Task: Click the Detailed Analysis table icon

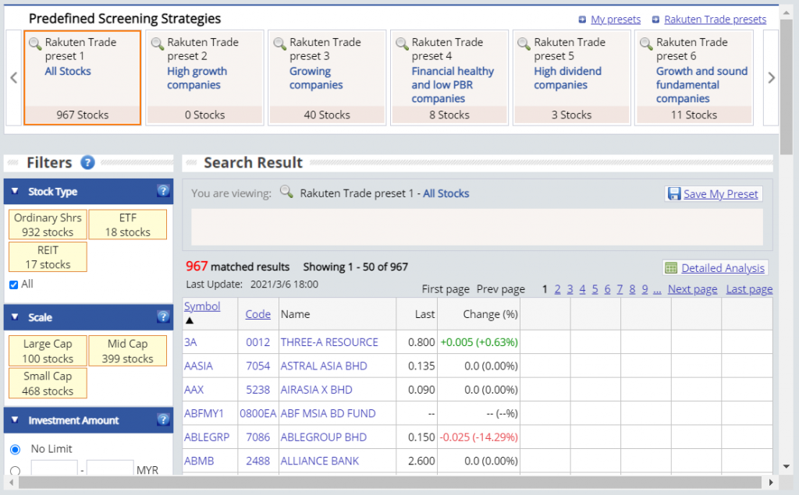Action: pos(671,268)
